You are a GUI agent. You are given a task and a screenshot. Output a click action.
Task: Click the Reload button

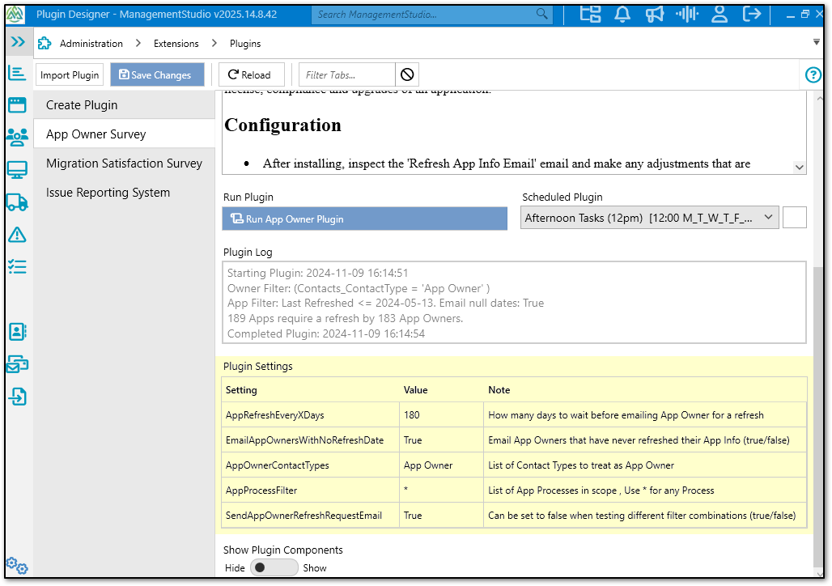[x=252, y=74]
